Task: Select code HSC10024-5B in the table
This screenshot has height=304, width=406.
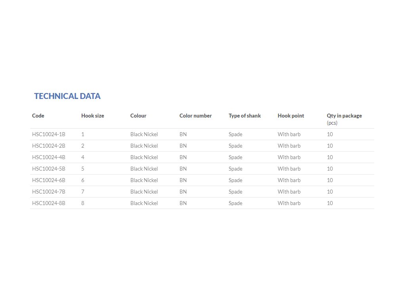Action: pos(48,169)
